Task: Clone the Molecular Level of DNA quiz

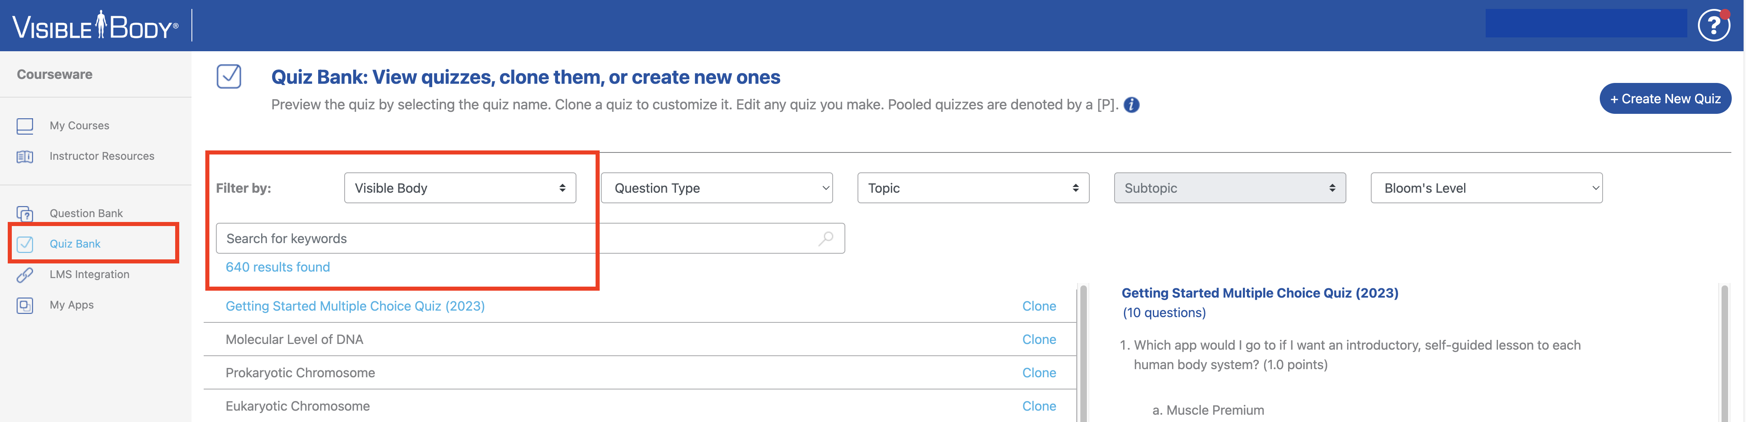Action: click(1039, 339)
